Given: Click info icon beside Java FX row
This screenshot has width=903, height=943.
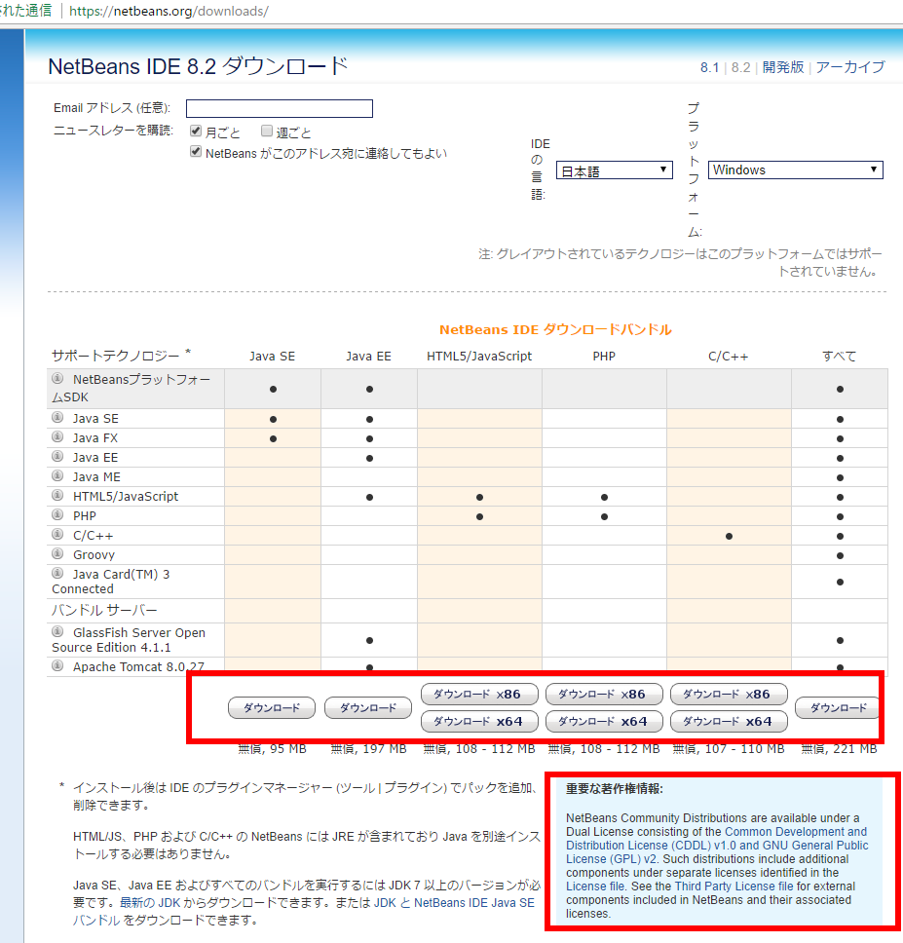Looking at the screenshot, I should pyautogui.click(x=57, y=436).
